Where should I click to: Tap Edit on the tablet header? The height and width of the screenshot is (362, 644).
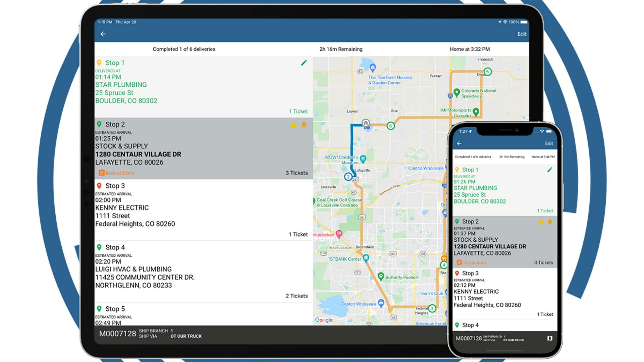tap(522, 34)
